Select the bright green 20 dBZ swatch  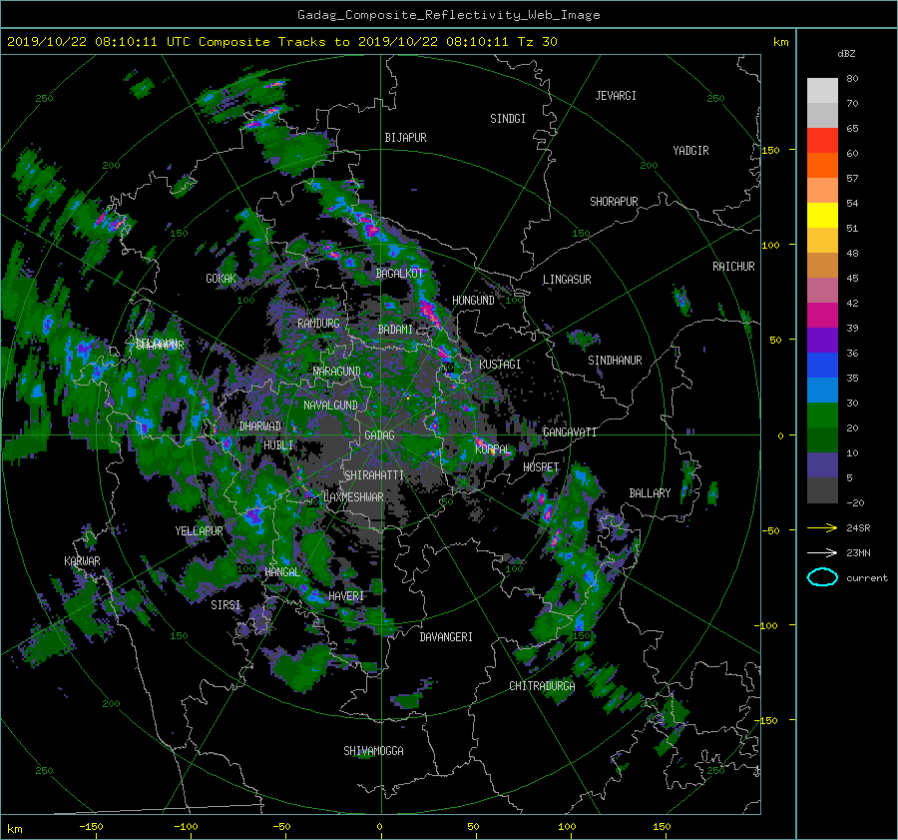[822, 416]
